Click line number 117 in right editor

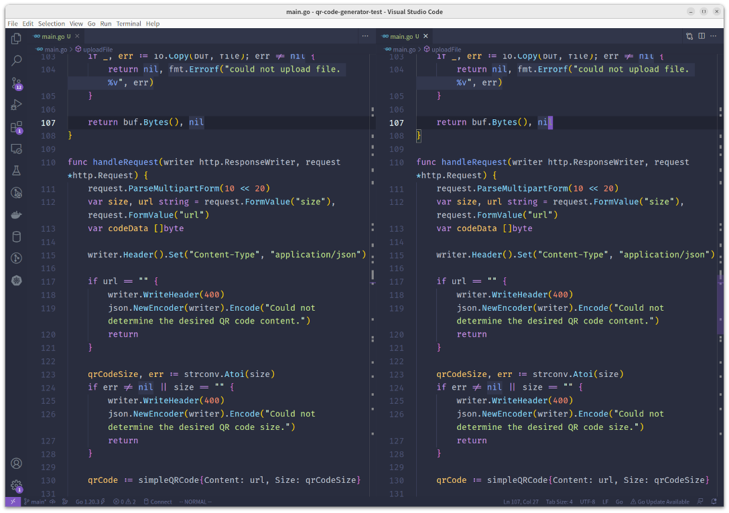[397, 281]
